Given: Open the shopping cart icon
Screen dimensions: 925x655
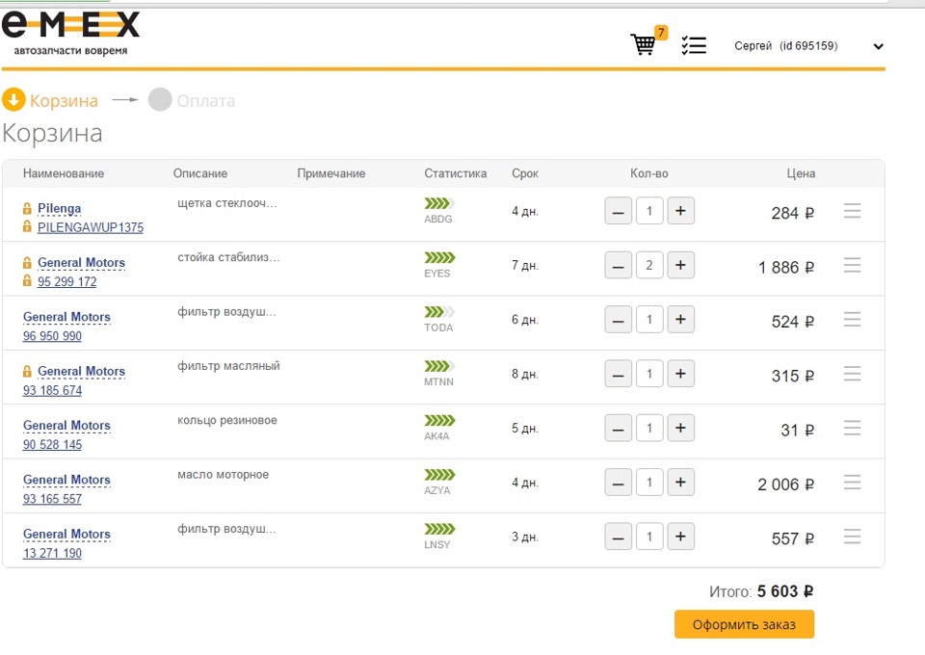Looking at the screenshot, I should 644,44.
